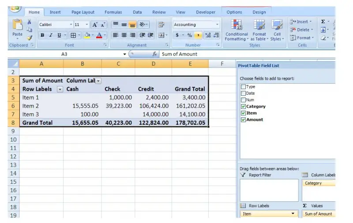Switch to the Formulas tab
The image size is (353, 223).
pos(113,12)
